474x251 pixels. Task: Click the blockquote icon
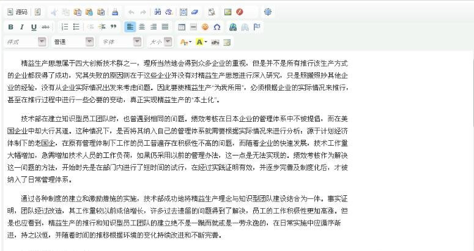click(x=113, y=27)
